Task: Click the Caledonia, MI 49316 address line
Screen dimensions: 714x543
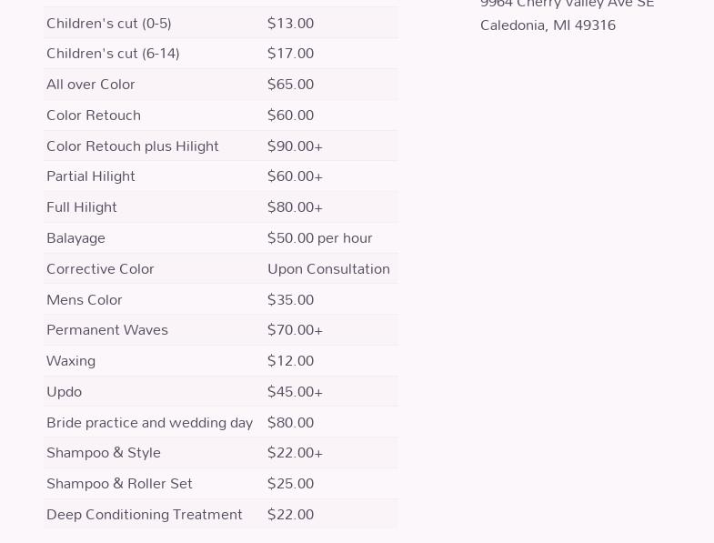Action: tap(548, 25)
